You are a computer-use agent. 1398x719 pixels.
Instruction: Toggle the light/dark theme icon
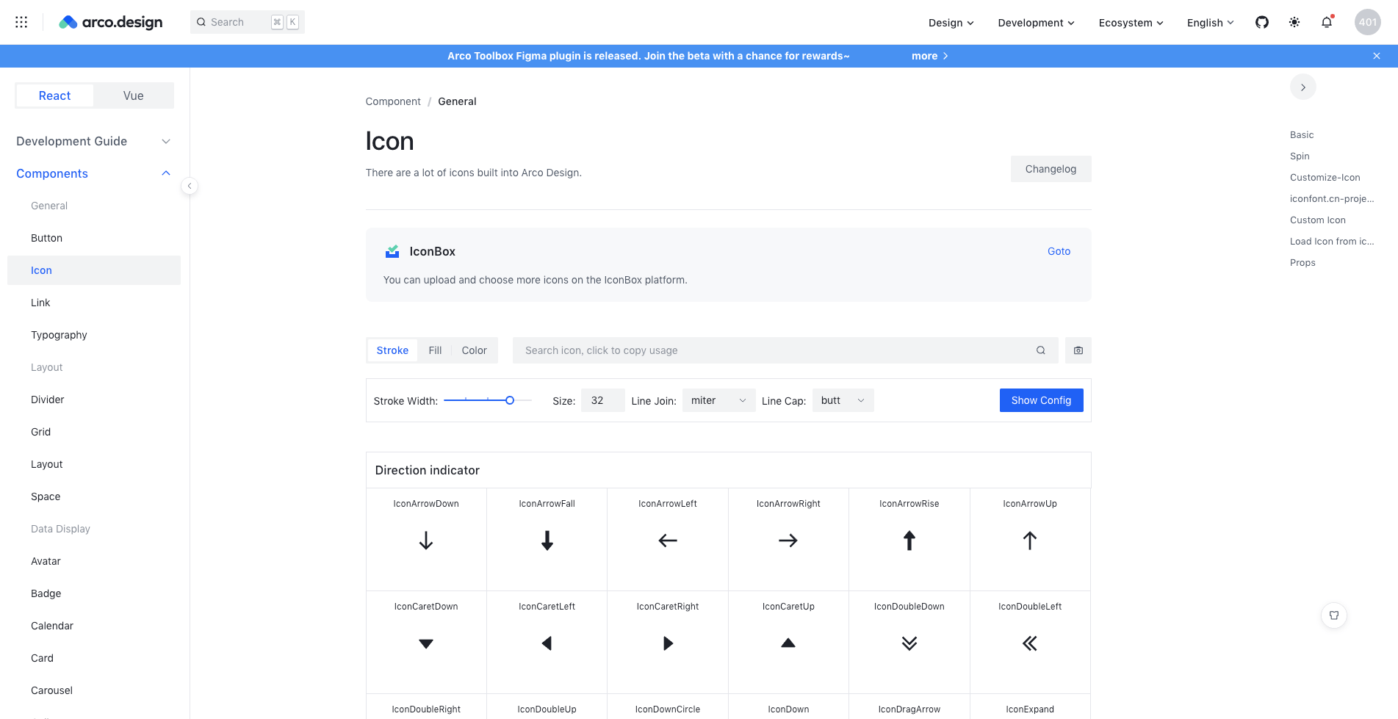click(1294, 22)
